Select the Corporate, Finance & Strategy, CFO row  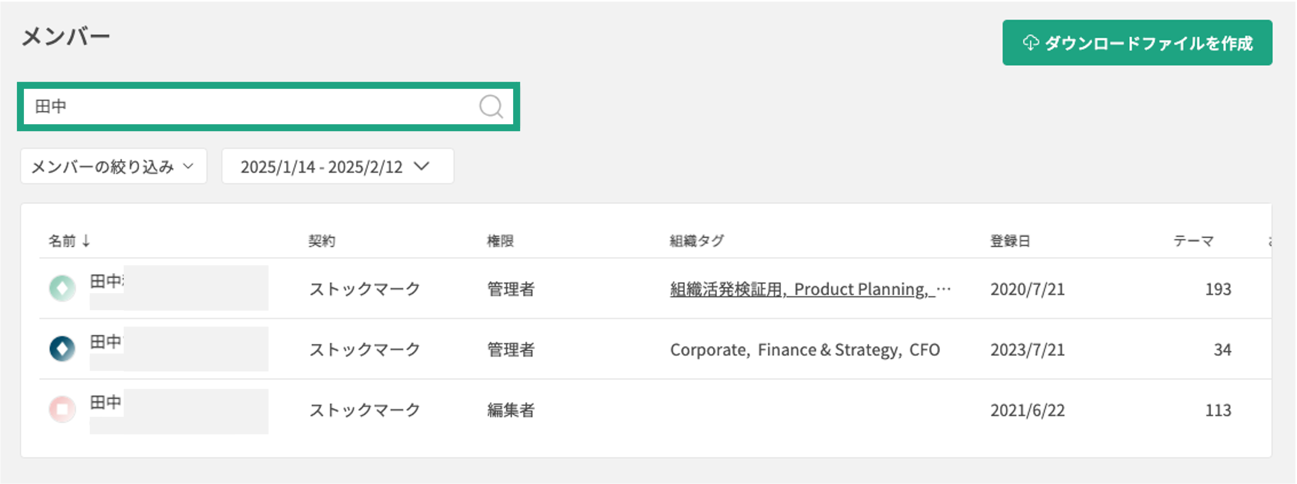click(805, 349)
